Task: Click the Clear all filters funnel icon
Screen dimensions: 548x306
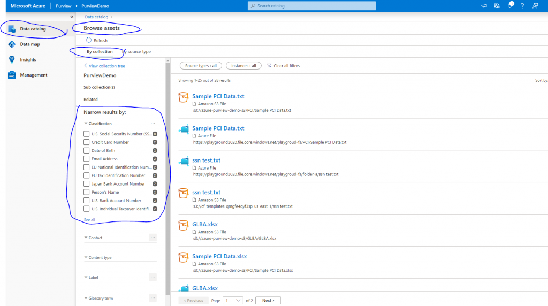Action: (x=269, y=66)
